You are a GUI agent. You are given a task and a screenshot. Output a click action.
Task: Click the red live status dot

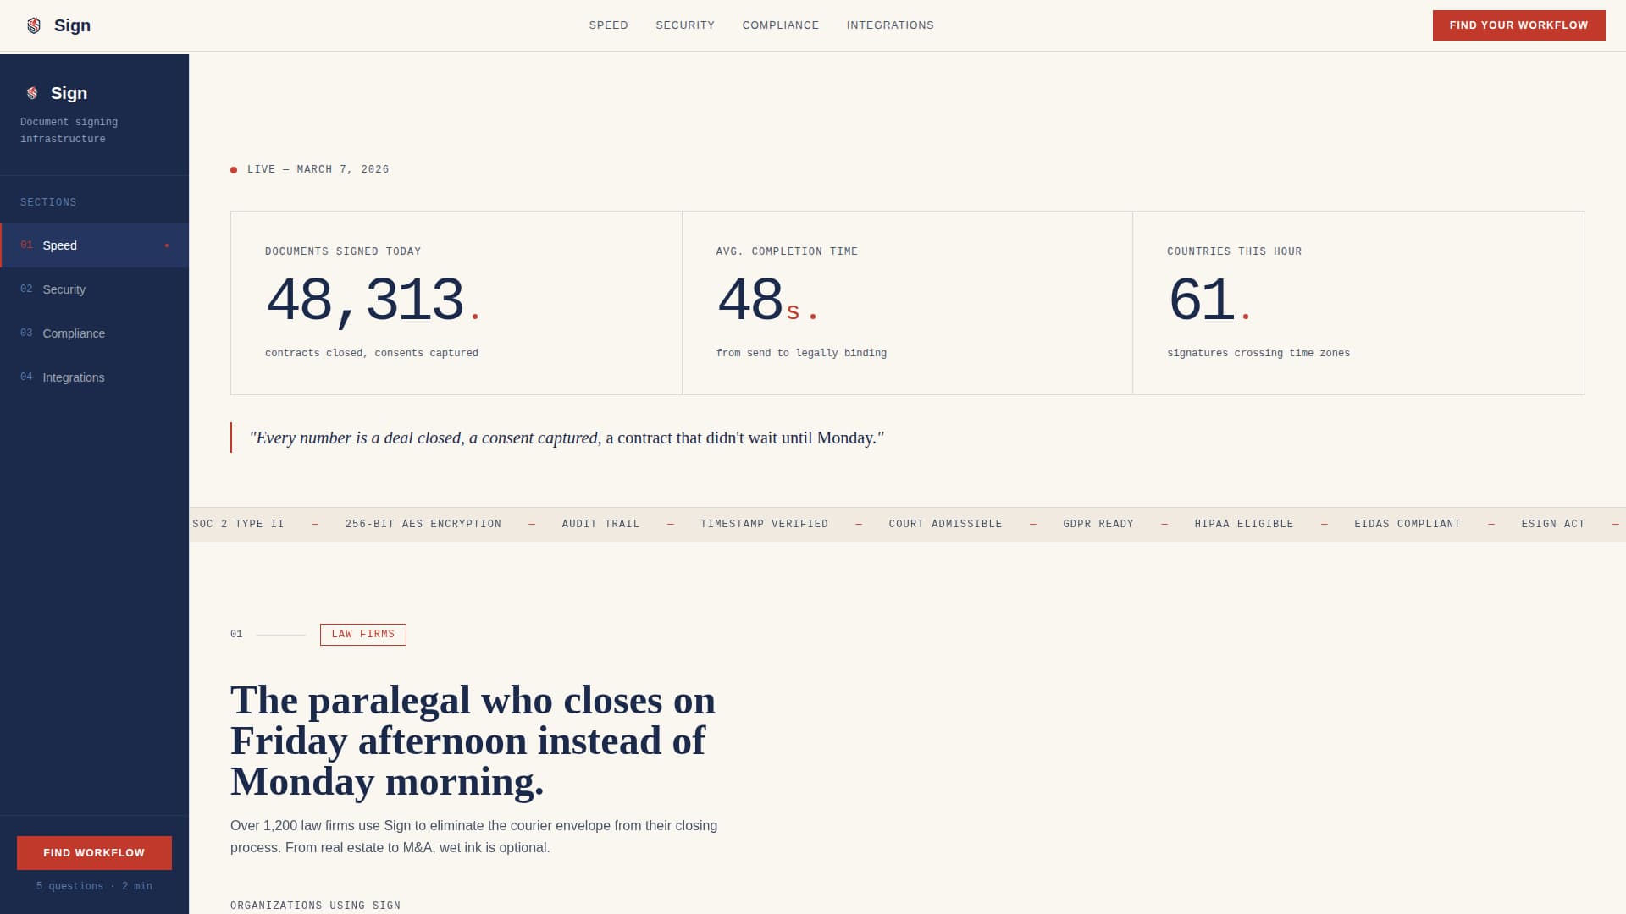(x=234, y=170)
